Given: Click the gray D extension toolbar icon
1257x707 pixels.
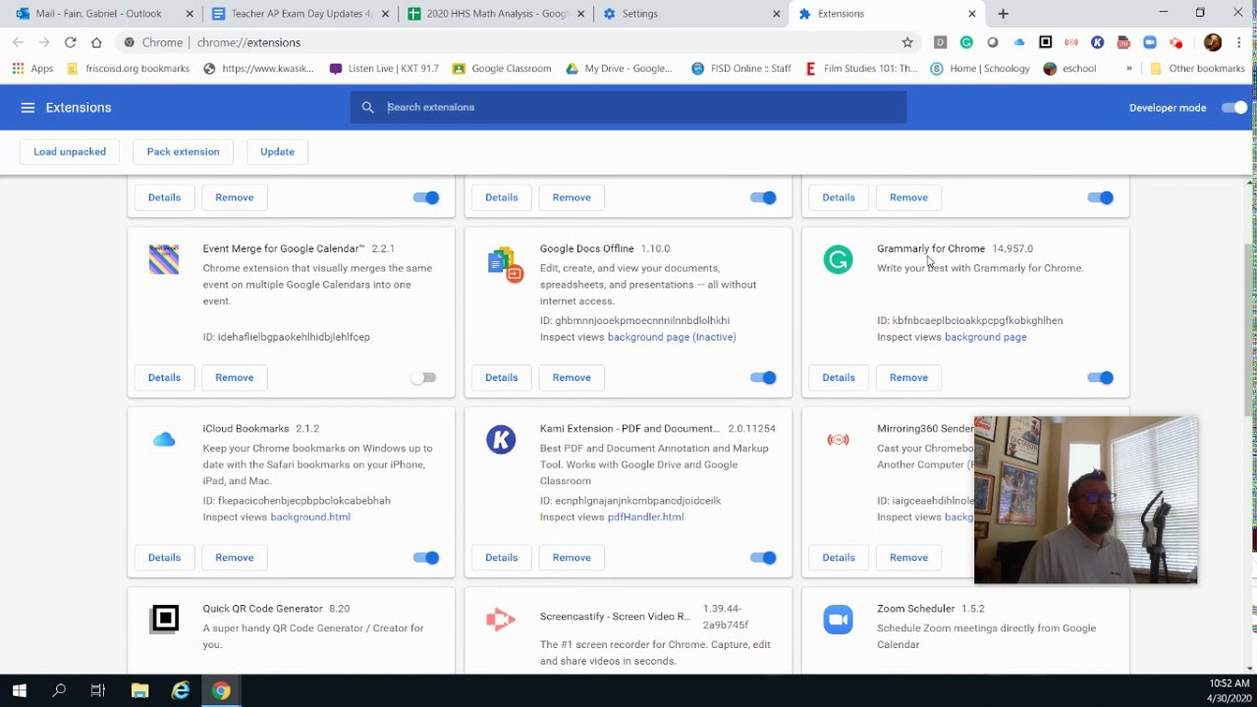Looking at the screenshot, I should [x=940, y=42].
